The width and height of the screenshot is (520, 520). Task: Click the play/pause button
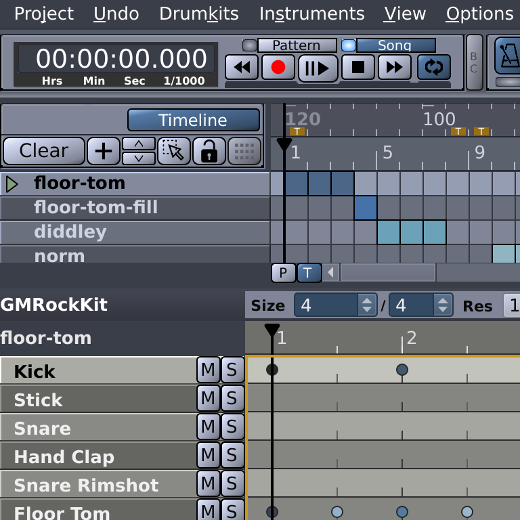click(318, 68)
